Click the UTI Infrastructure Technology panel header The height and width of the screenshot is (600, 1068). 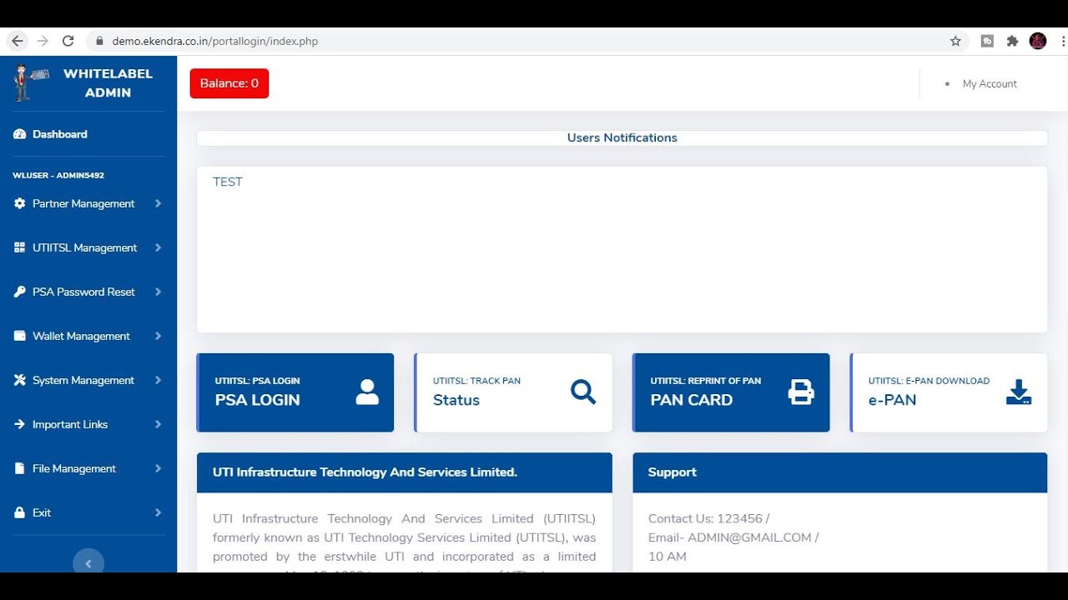click(405, 472)
